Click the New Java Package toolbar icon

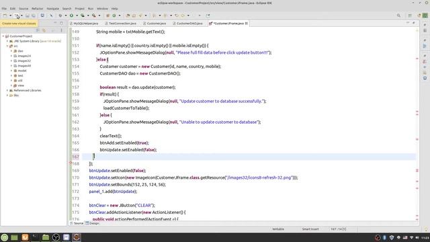[x=107, y=15]
